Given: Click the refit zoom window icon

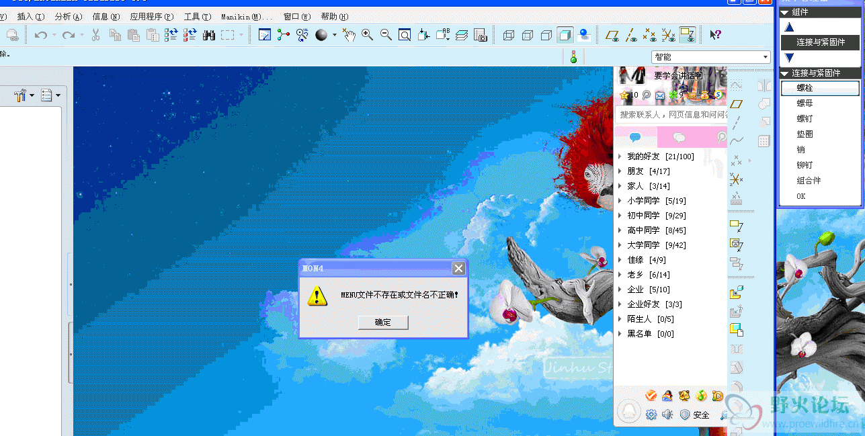Looking at the screenshot, I should click(405, 35).
